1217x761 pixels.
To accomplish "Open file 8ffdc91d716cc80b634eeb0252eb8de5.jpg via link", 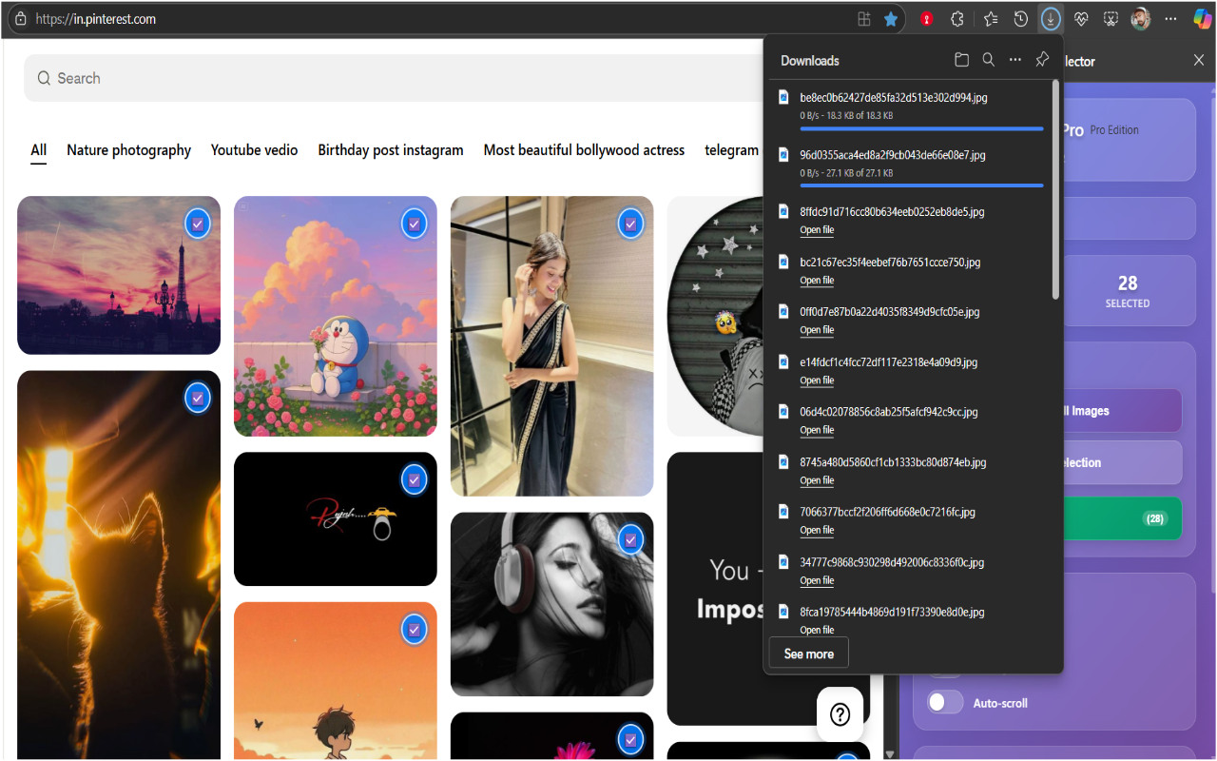I will (x=817, y=230).
